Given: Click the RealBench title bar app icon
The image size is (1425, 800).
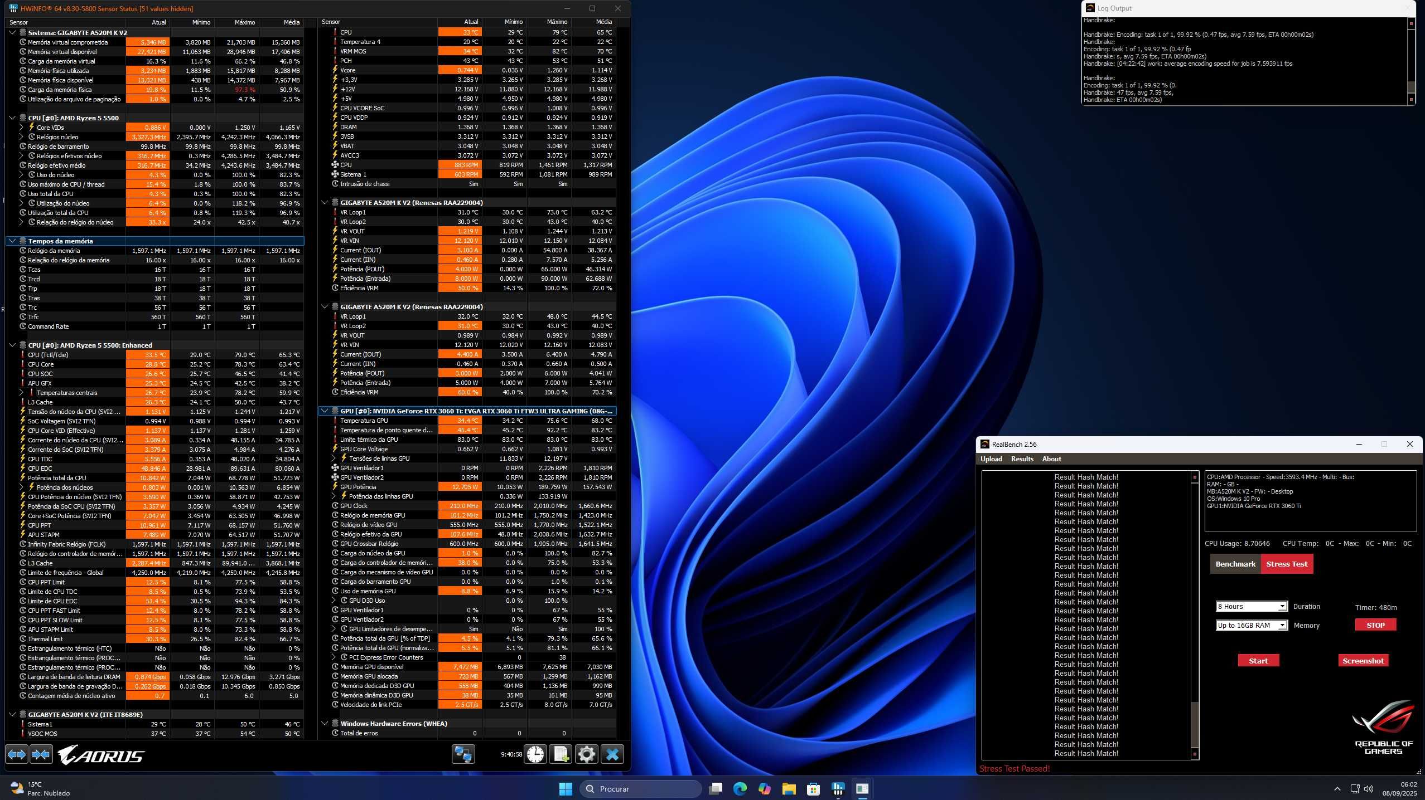Looking at the screenshot, I should point(984,444).
